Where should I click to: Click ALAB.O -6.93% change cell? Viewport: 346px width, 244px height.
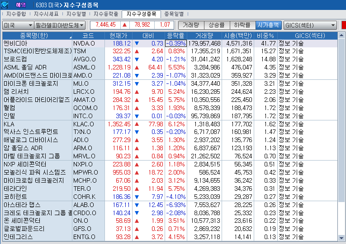coord(176,205)
